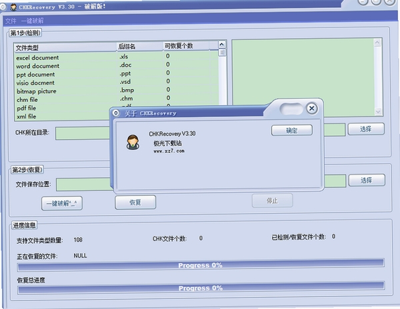400x309 pixels.
Task: Select the word document row
Action: [116, 65]
